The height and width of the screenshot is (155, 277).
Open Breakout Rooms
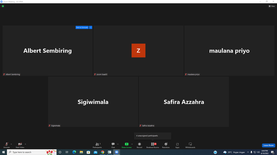click(x=153, y=145)
